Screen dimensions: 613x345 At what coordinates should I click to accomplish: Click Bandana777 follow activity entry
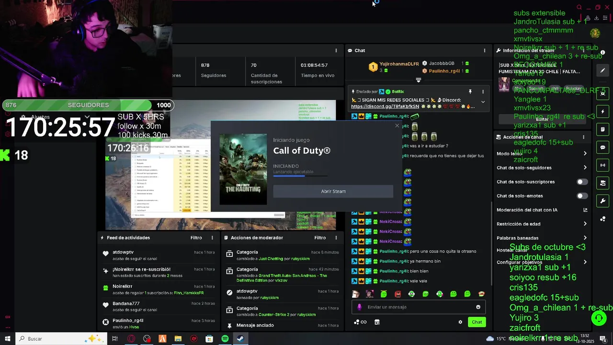(158, 307)
